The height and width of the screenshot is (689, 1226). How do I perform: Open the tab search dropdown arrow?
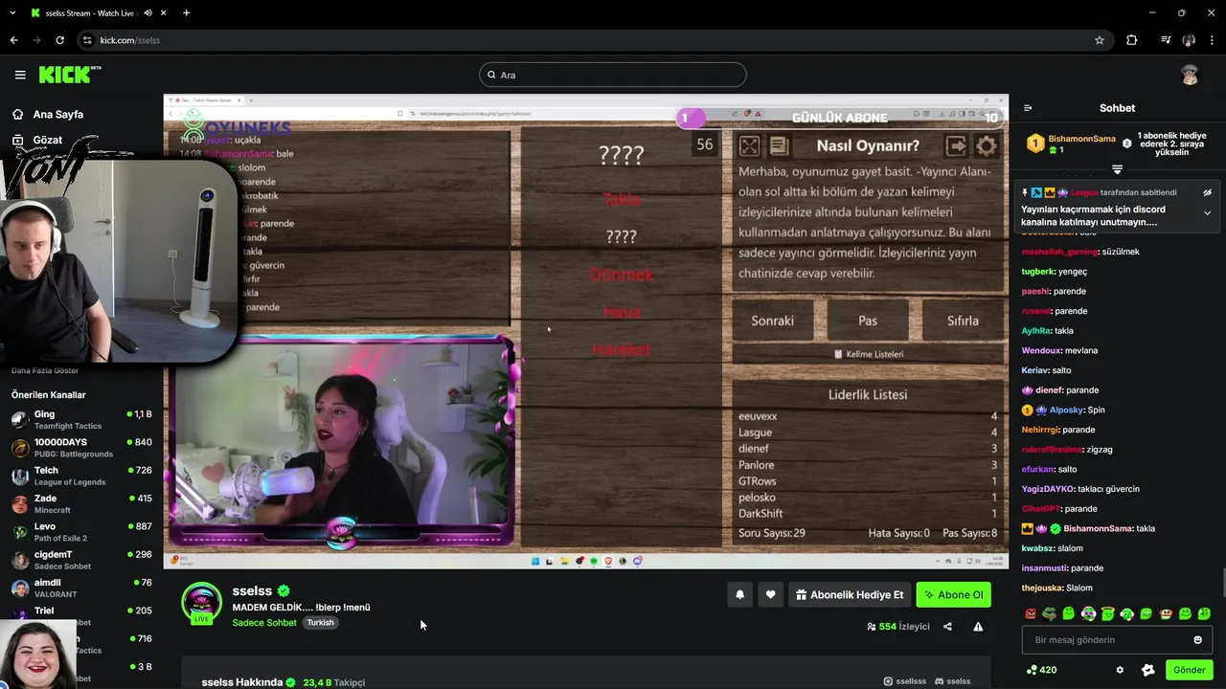pos(12,12)
